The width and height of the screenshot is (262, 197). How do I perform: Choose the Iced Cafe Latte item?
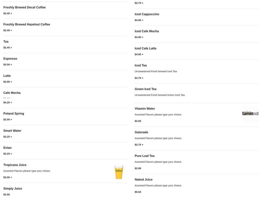coord(145,49)
